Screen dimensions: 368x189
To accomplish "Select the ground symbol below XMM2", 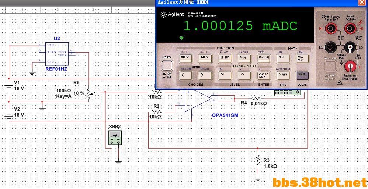I will pyautogui.click(x=118, y=162).
